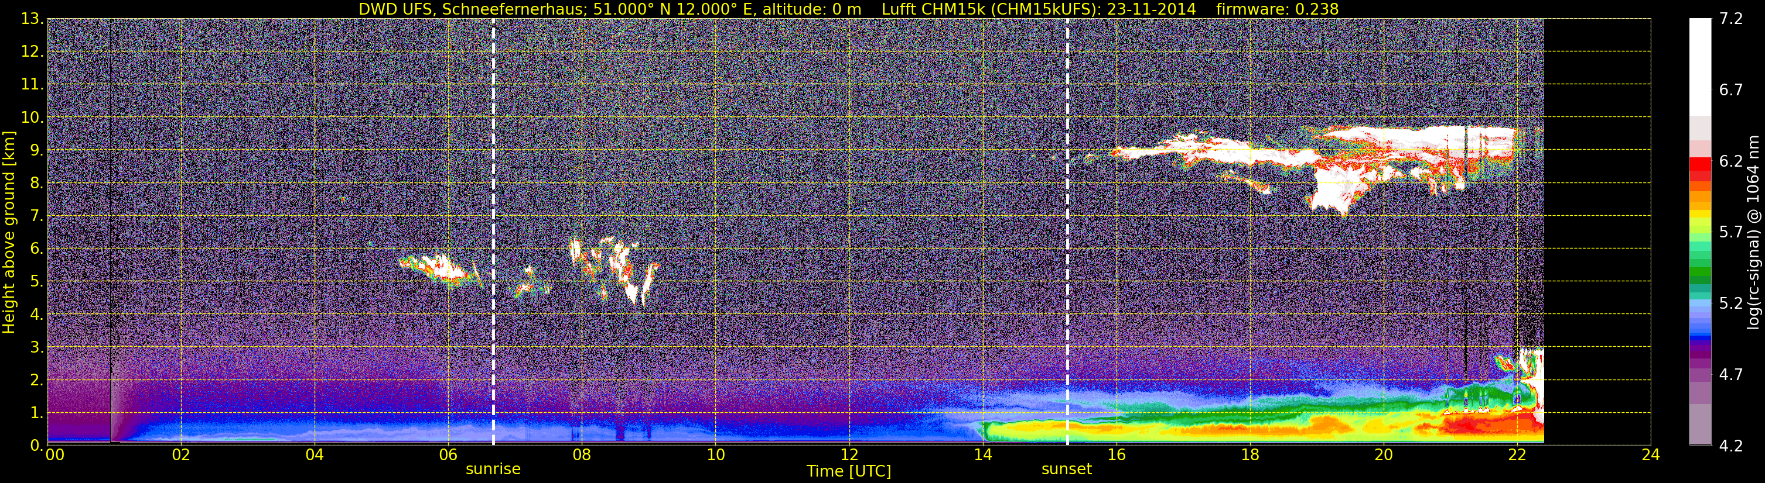Click the x-axis tick label 02
1765x483 pixels.
(181, 455)
